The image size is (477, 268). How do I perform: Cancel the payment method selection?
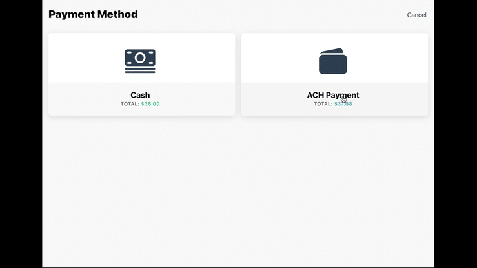pos(416,15)
